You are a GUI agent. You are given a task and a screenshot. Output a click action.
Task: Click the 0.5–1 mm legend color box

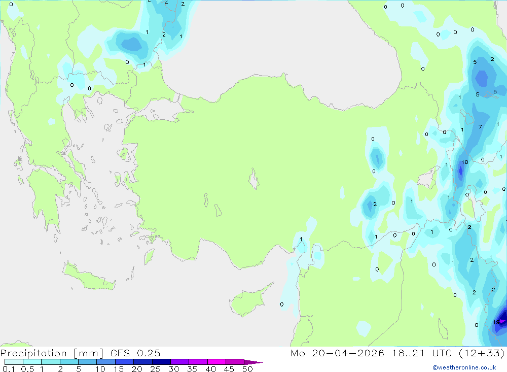click(32, 362)
